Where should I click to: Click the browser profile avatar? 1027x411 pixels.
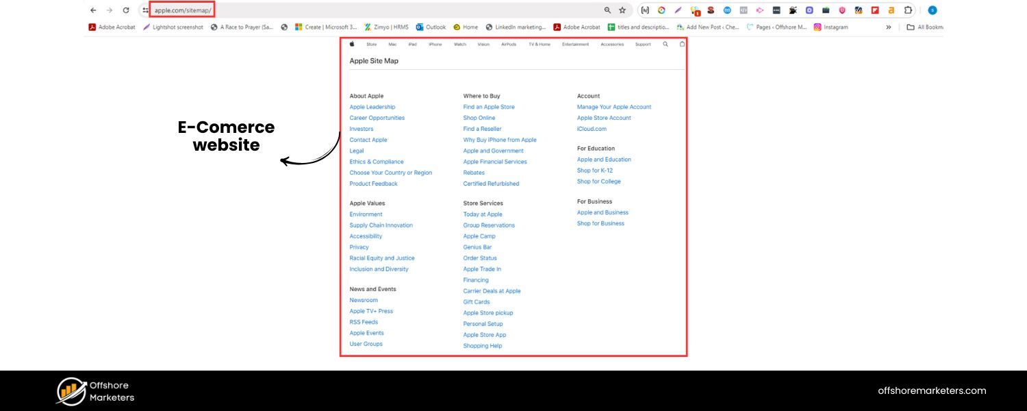click(x=933, y=10)
